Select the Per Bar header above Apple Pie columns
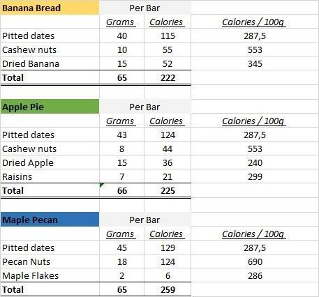Image resolution: width=319 pixels, height=297 pixels. click(144, 107)
